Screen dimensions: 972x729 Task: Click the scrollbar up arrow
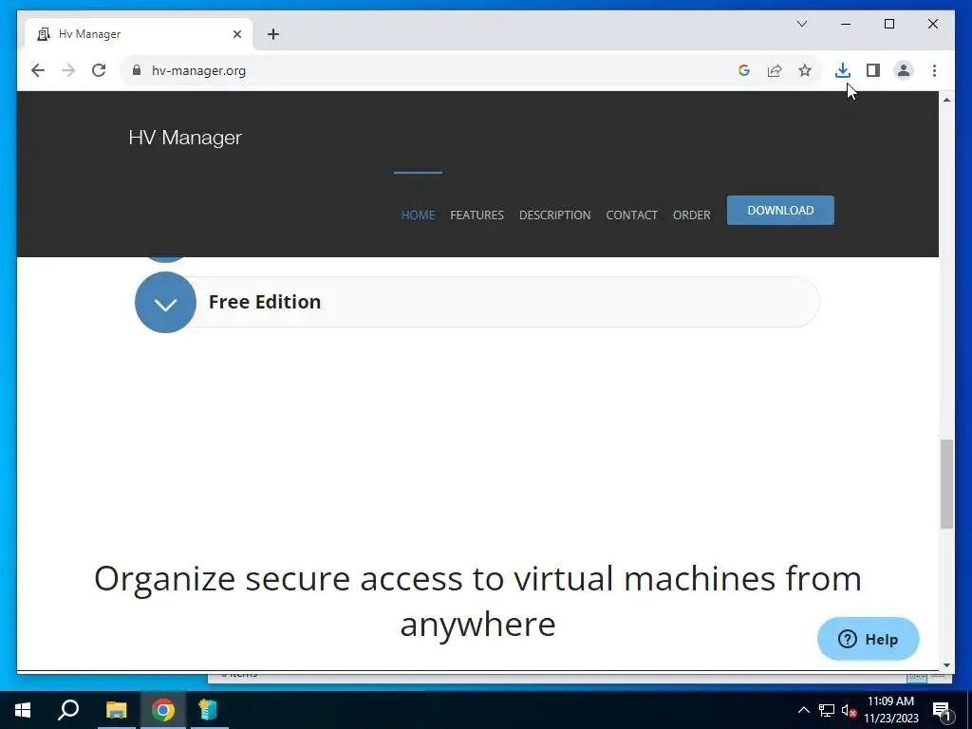(x=946, y=100)
